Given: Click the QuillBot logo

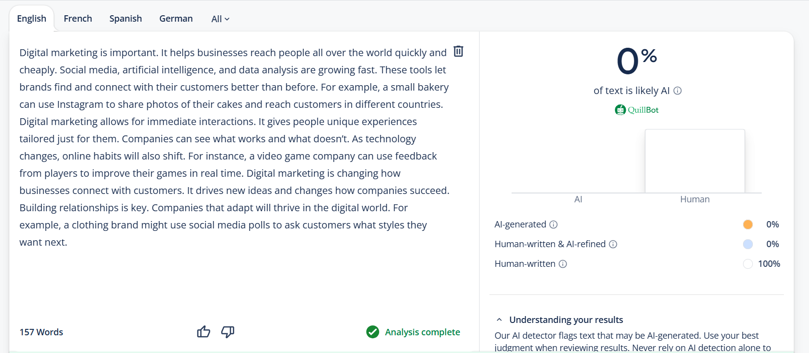Looking at the screenshot, I should click(636, 110).
